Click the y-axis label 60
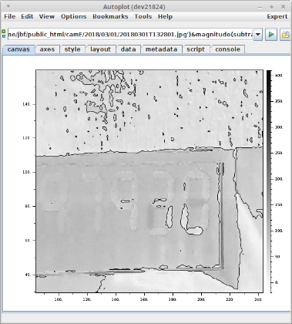Viewport: 292px width, 324px height. point(28,241)
